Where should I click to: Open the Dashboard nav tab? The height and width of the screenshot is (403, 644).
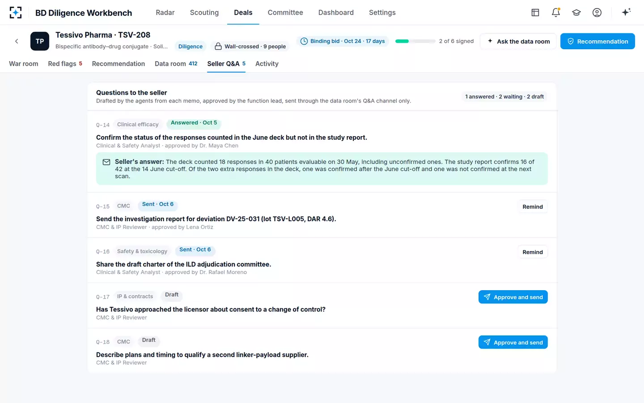pyautogui.click(x=336, y=13)
